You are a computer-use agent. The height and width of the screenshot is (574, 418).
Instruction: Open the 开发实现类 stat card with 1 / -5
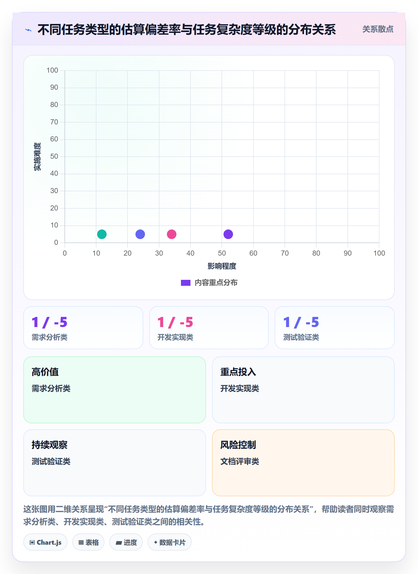(x=209, y=328)
